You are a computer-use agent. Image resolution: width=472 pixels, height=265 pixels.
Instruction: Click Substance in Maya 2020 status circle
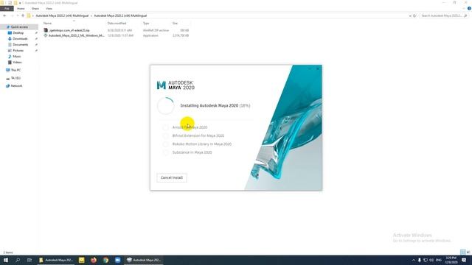coord(165,152)
